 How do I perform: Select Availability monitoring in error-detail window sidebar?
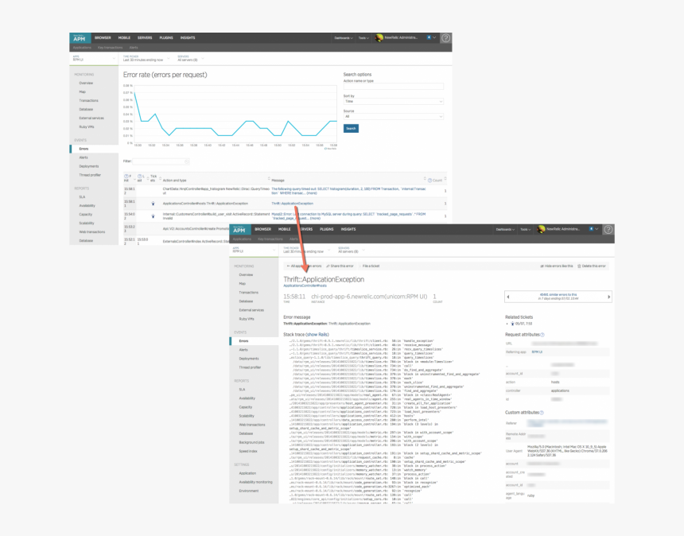click(255, 483)
